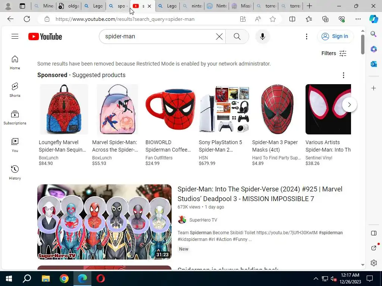Screen dimensions: 382x286
Task: Click the SuperHero TV channel avatar
Action: click(x=182, y=220)
